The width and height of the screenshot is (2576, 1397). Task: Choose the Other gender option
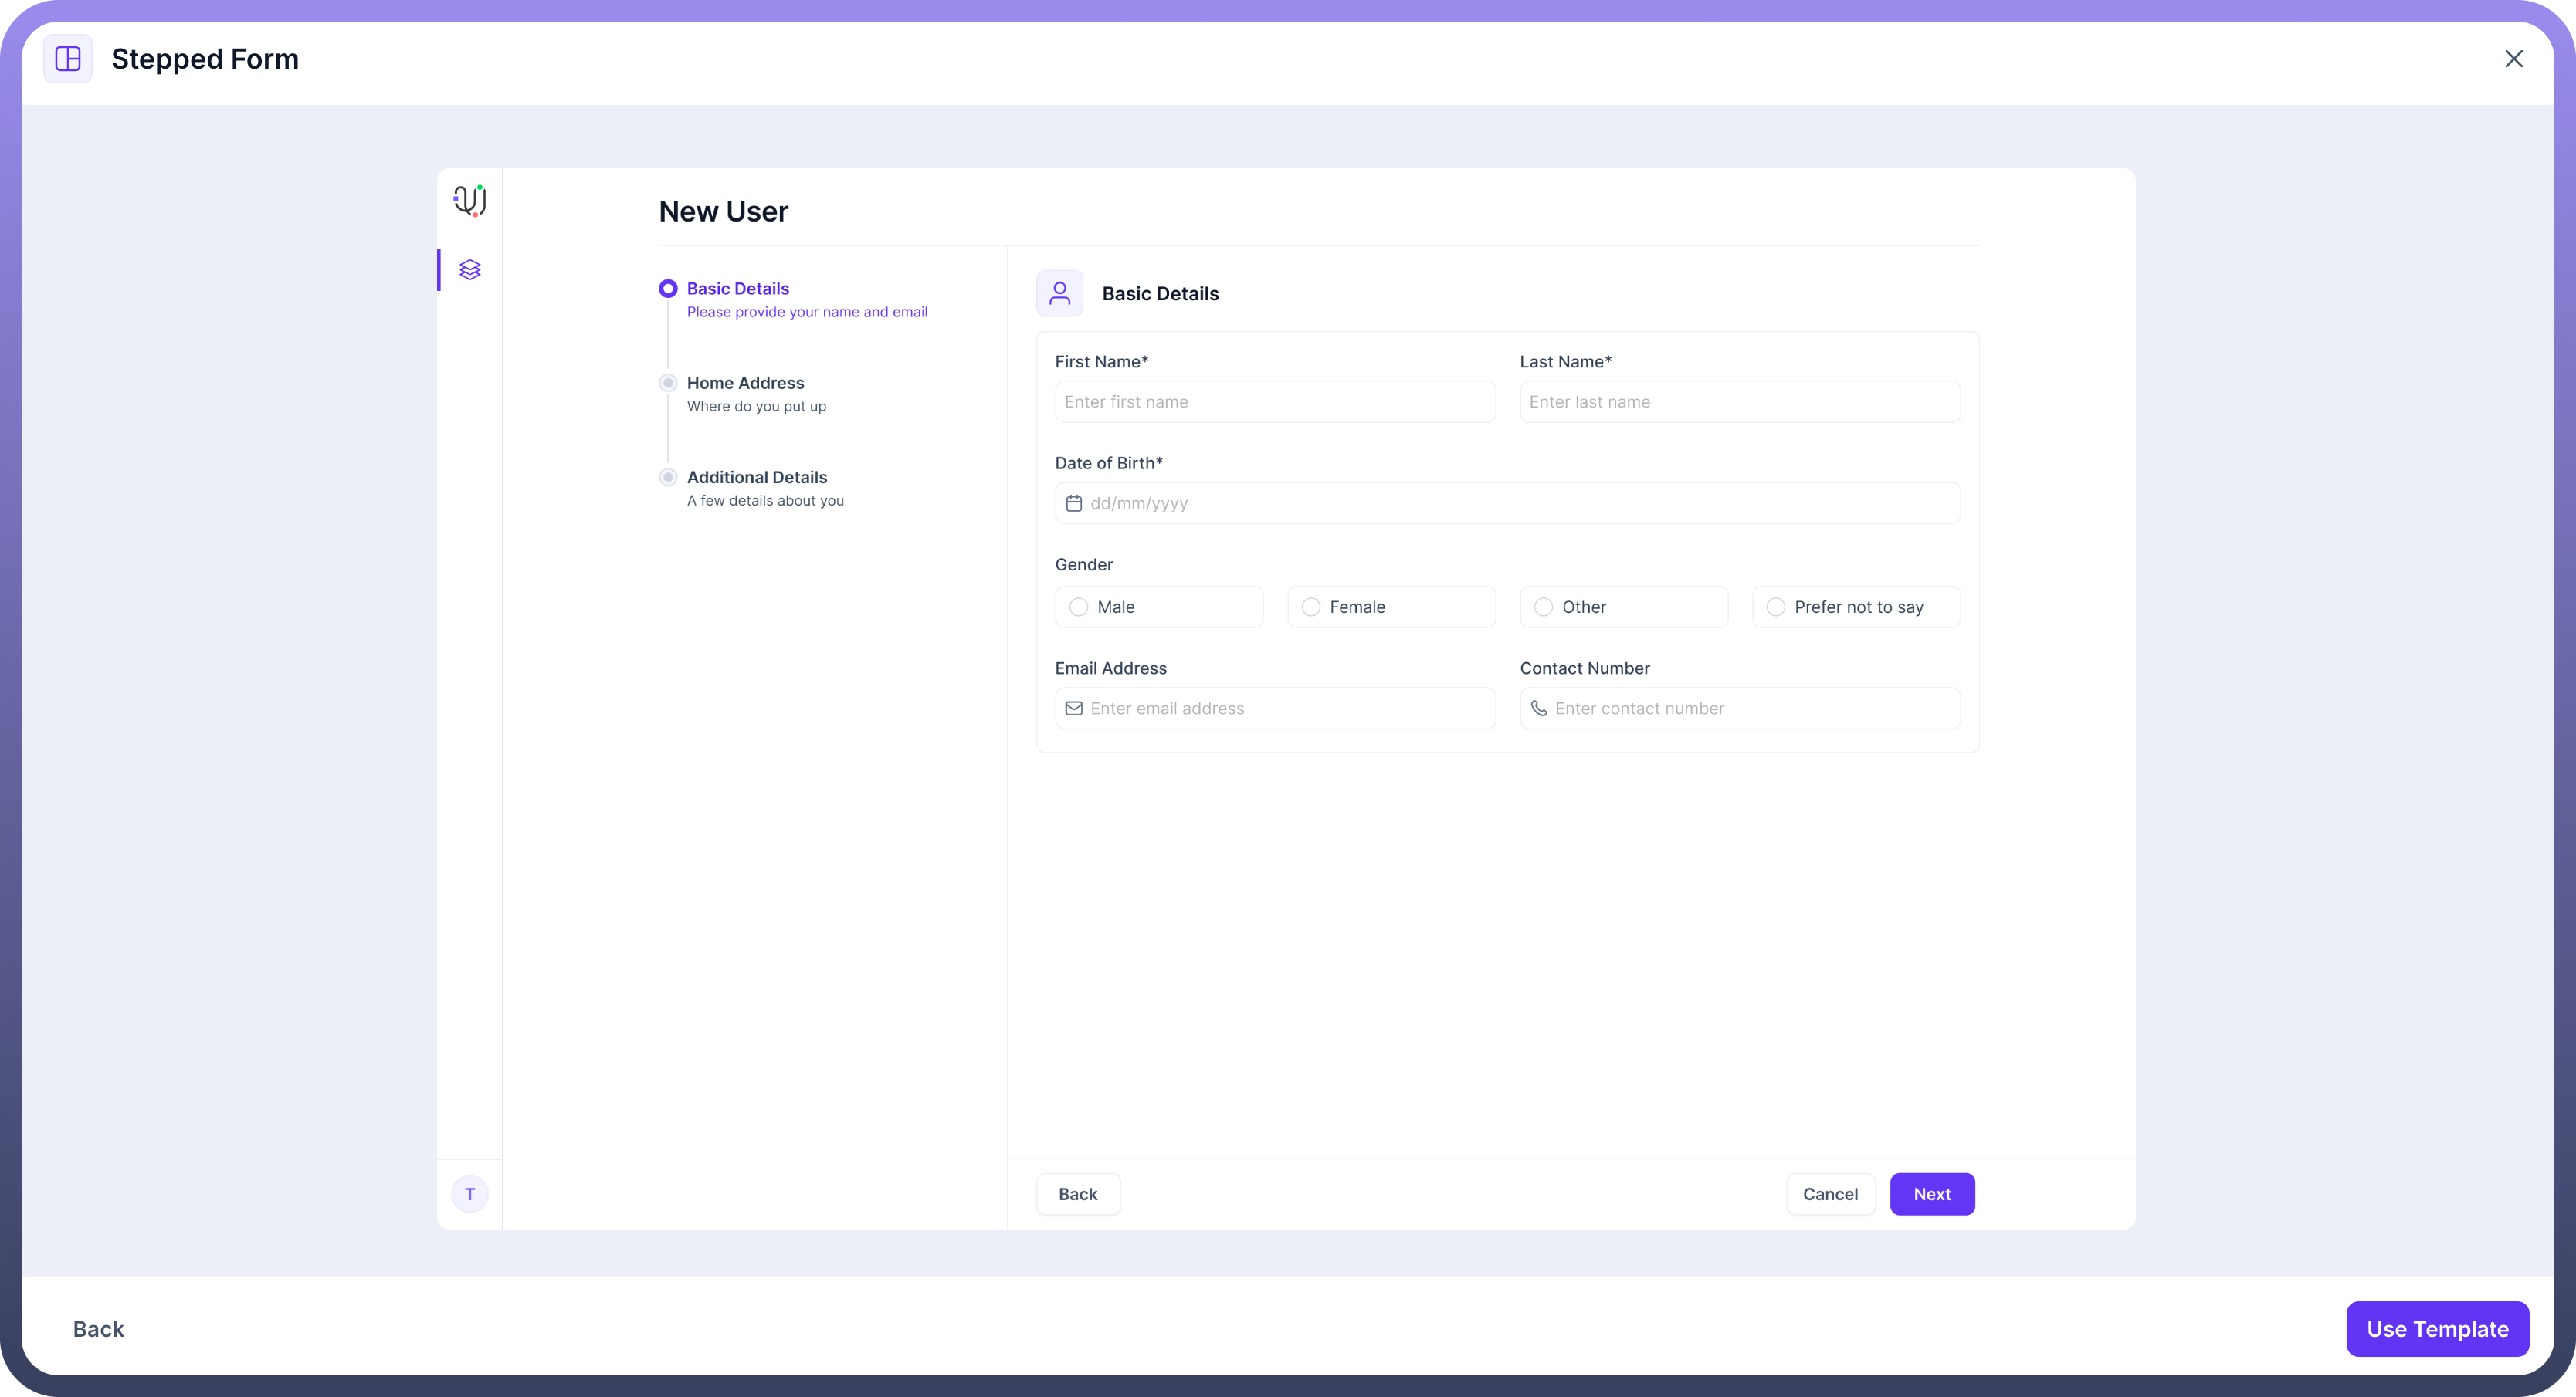(x=1544, y=607)
